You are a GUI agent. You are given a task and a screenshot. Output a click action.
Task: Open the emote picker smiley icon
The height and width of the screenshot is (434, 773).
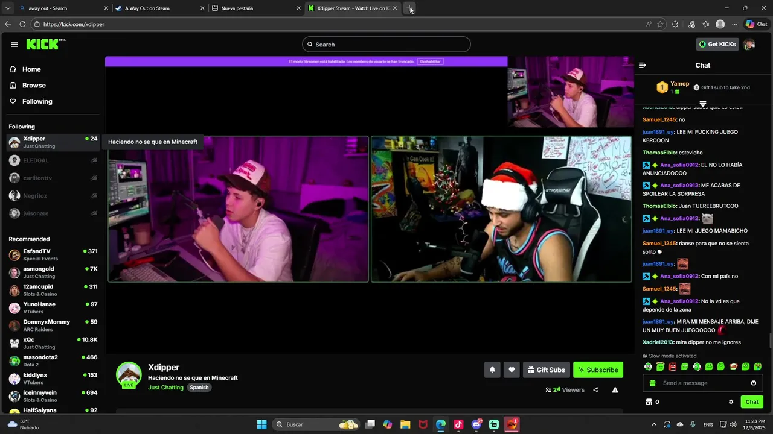point(754,383)
